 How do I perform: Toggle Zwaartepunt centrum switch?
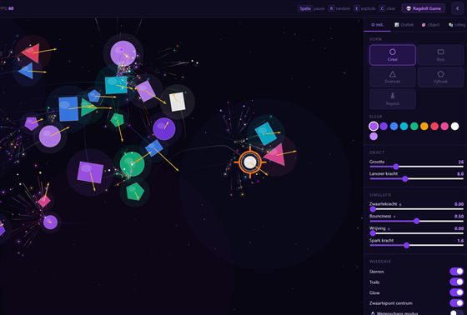pyautogui.click(x=457, y=303)
